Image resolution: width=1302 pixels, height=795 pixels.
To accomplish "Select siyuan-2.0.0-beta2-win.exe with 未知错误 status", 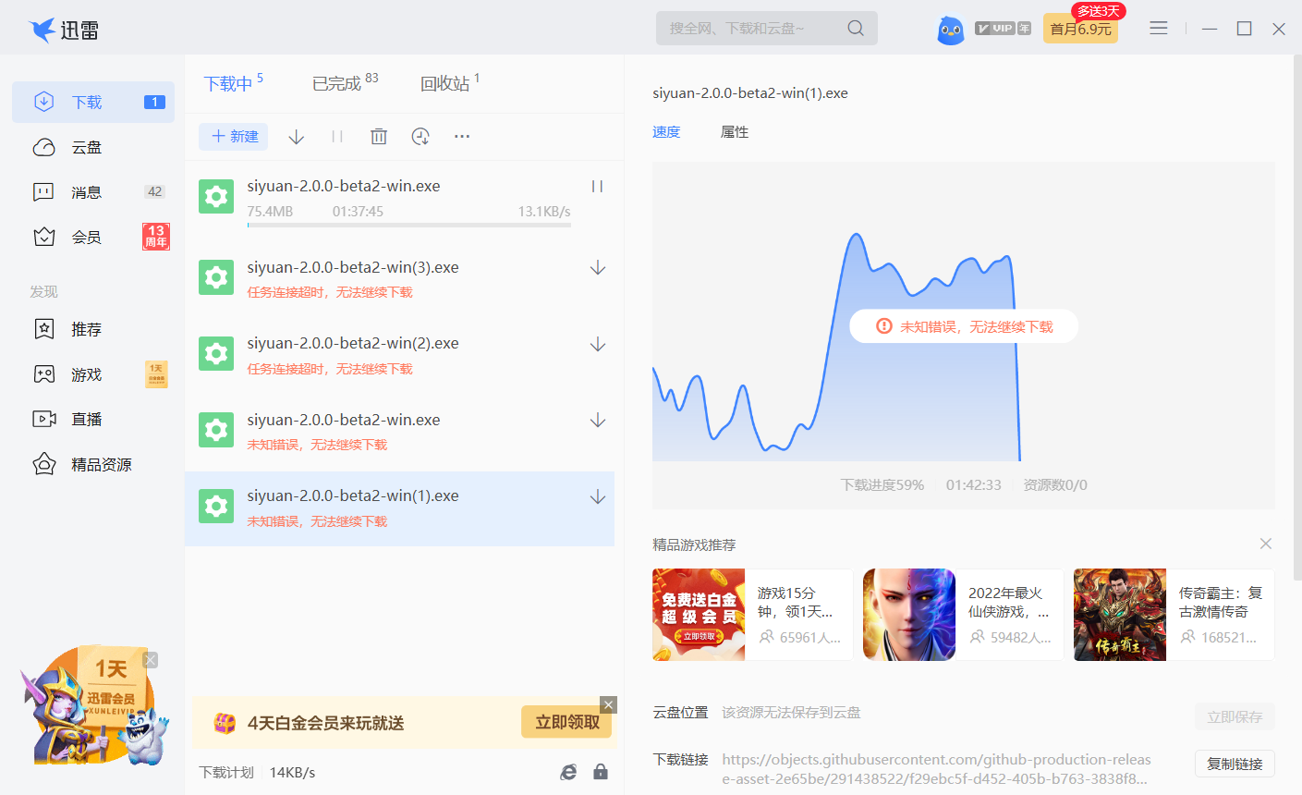I will click(x=399, y=431).
